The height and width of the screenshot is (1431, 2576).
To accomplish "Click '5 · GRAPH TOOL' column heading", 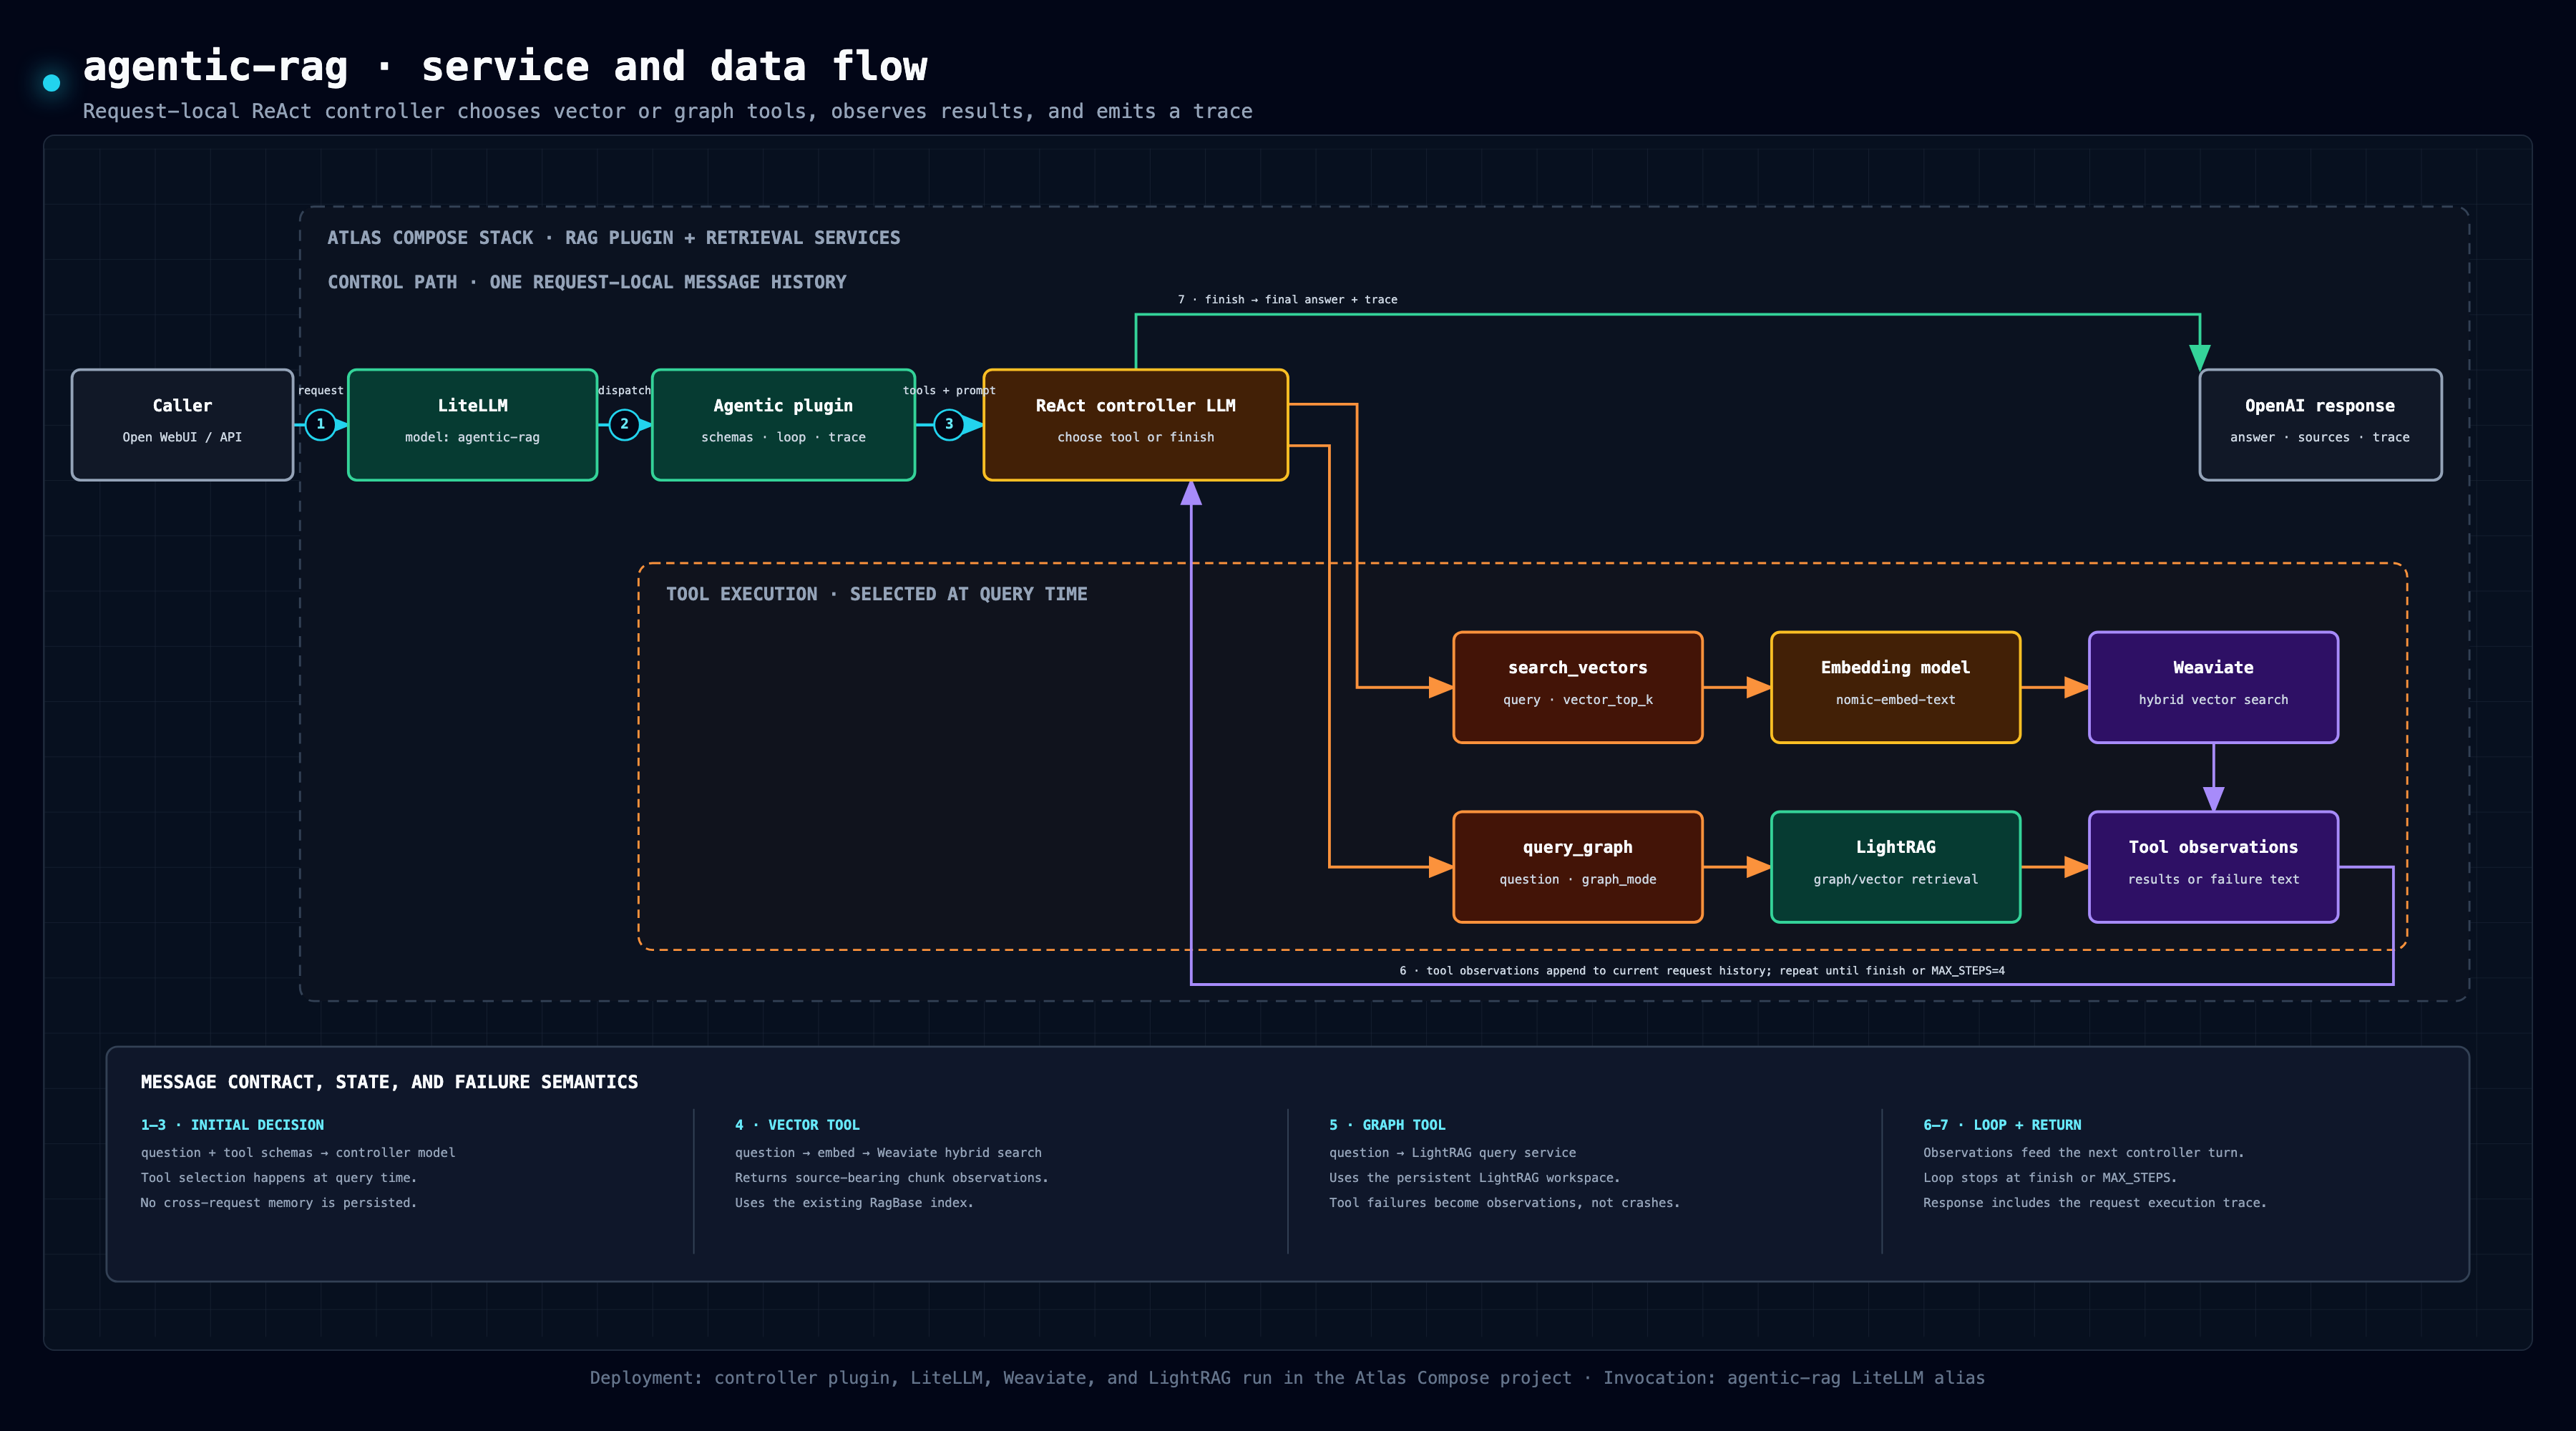I will click(1387, 1125).
